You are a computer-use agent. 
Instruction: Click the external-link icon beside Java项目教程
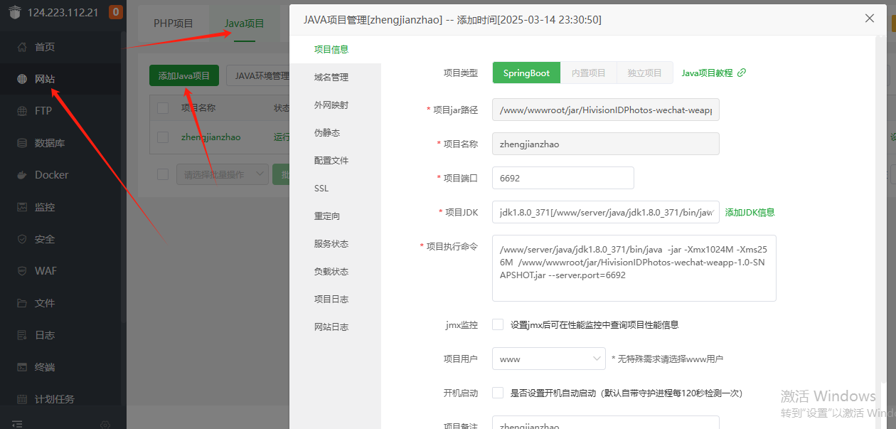pos(742,73)
